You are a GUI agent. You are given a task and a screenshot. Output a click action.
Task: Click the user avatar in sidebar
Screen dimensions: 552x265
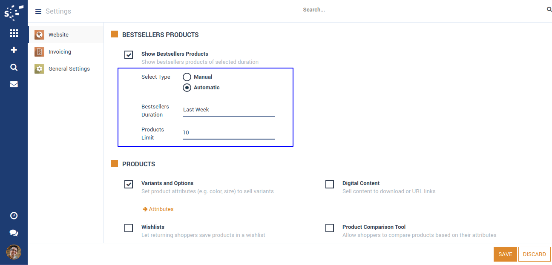pos(14,252)
